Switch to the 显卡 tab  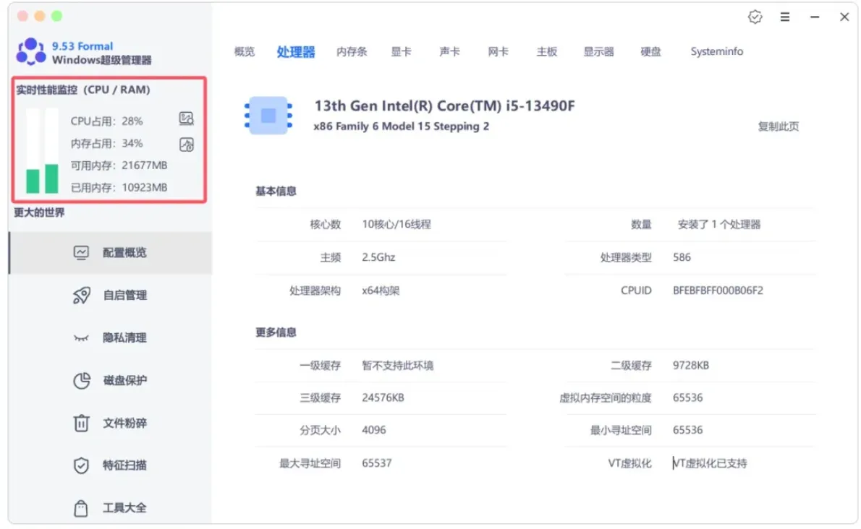point(401,52)
